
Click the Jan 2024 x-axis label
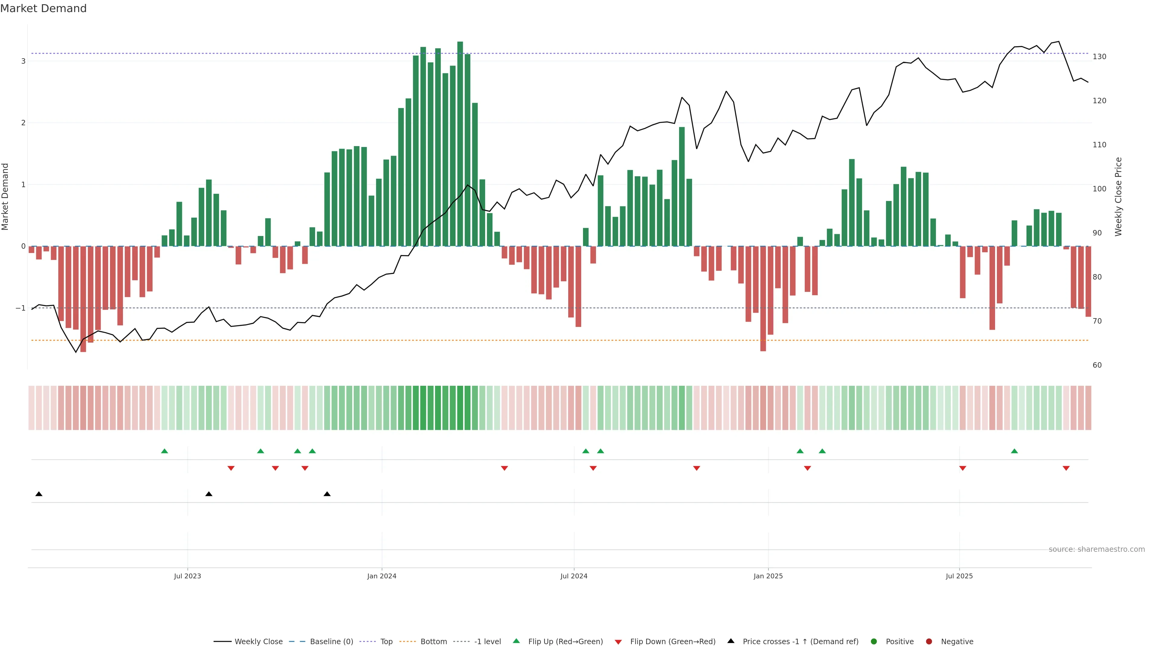(x=382, y=576)
